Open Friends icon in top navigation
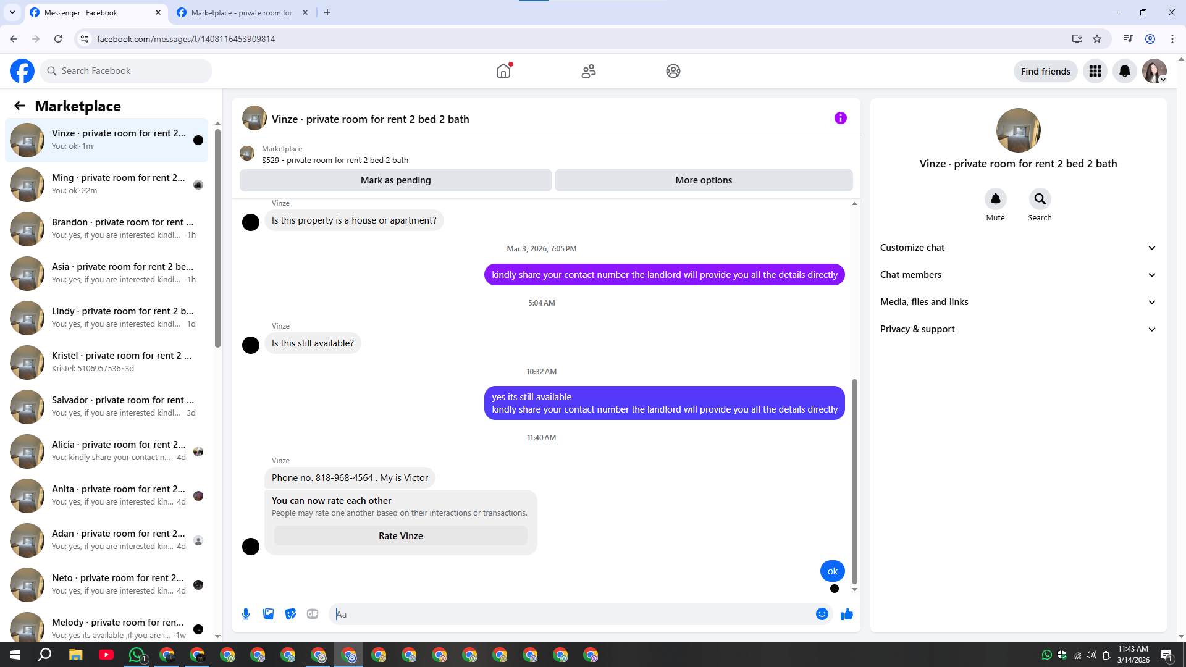The image size is (1186, 667). (x=589, y=71)
